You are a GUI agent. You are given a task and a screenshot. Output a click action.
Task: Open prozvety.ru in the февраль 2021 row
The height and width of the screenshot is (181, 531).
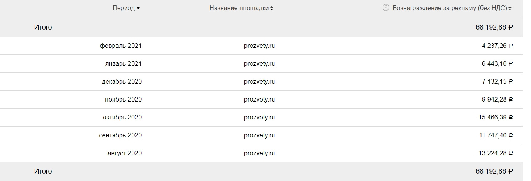click(259, 46)
